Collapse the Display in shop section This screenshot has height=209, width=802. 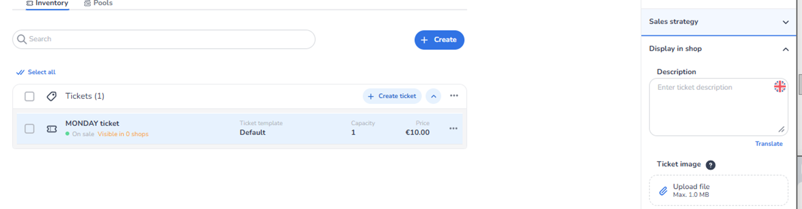pyautogui.click(x=785, y=49)
